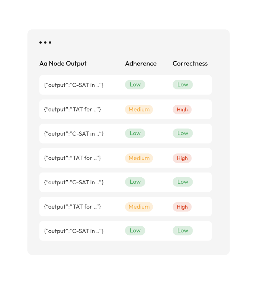Open the second row's TAT output text
259x284 pixels.
(x=72, y=109)
